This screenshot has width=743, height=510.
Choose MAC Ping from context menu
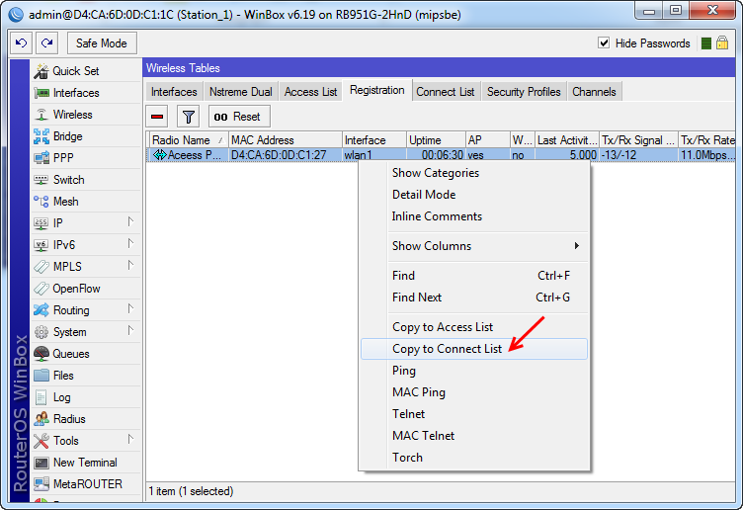[474, 392]
